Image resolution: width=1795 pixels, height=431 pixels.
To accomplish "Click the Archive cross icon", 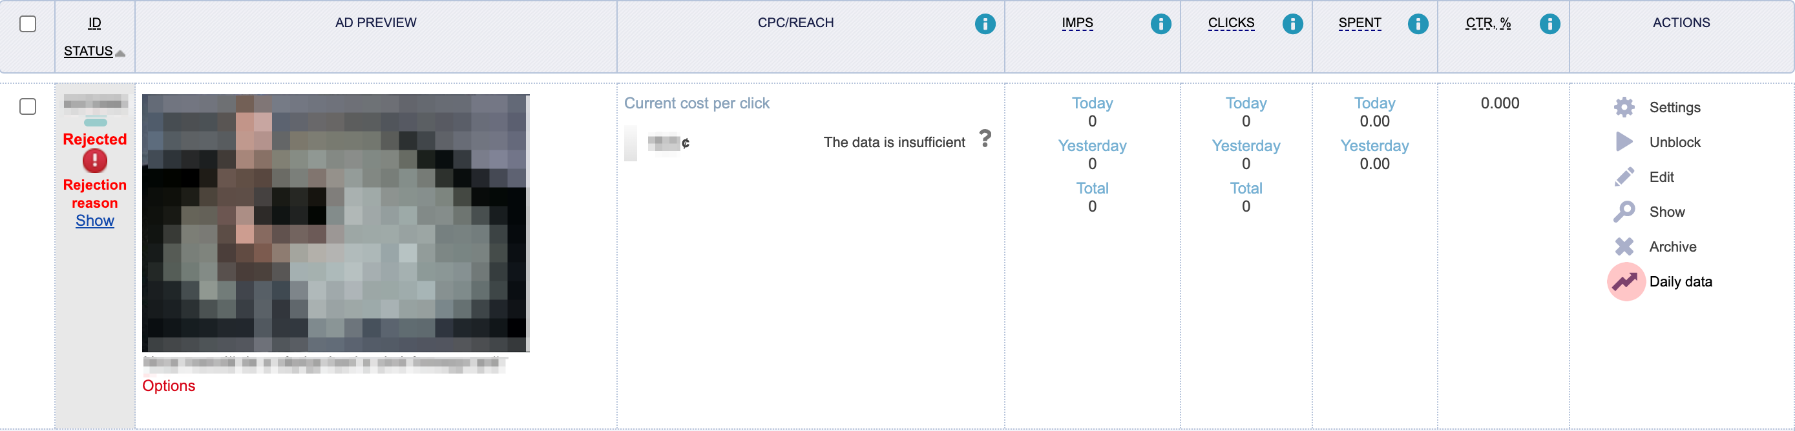I will click(1624, 246).
